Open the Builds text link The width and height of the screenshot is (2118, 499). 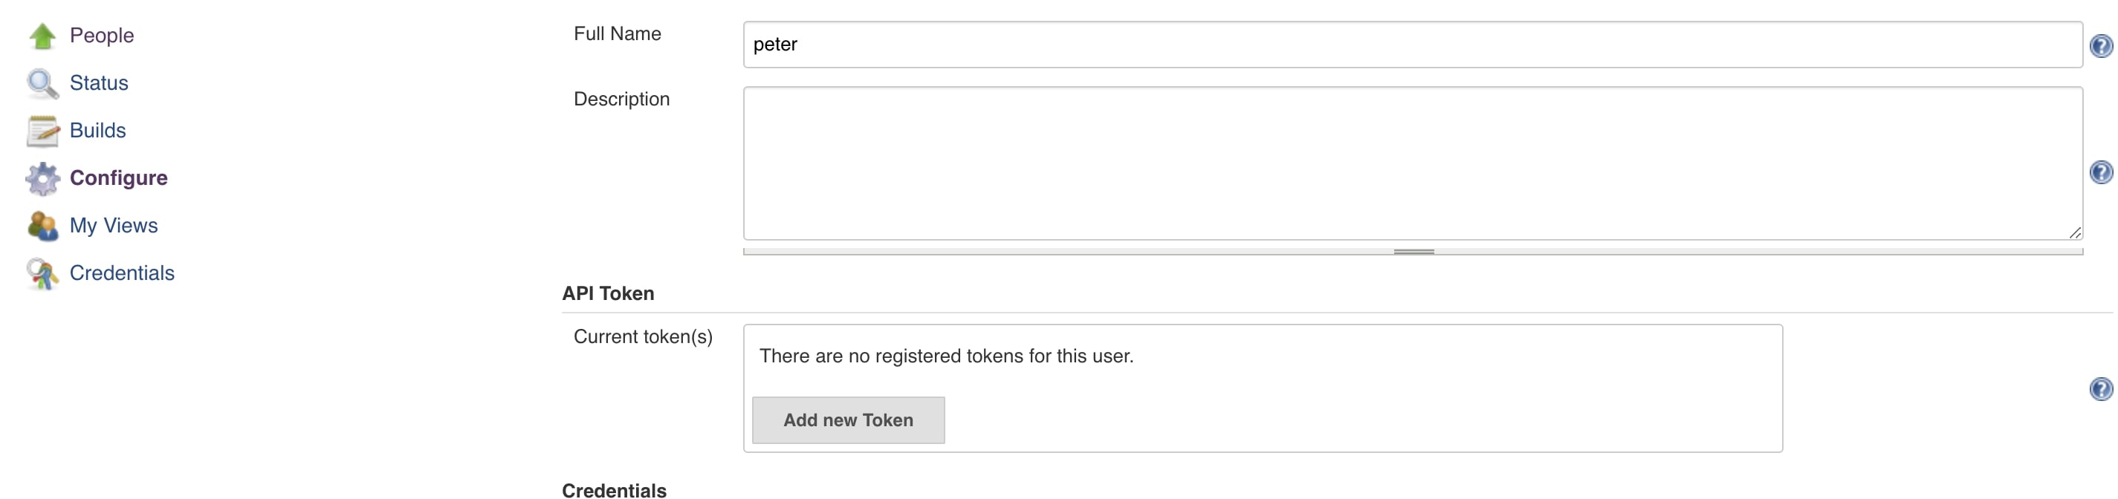pyautogui.click(x=97, y=131)
